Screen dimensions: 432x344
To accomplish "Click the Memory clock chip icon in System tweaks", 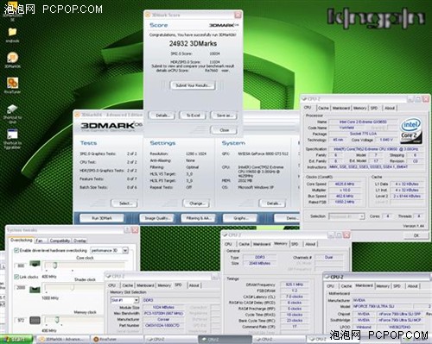I will coord(35,320).
